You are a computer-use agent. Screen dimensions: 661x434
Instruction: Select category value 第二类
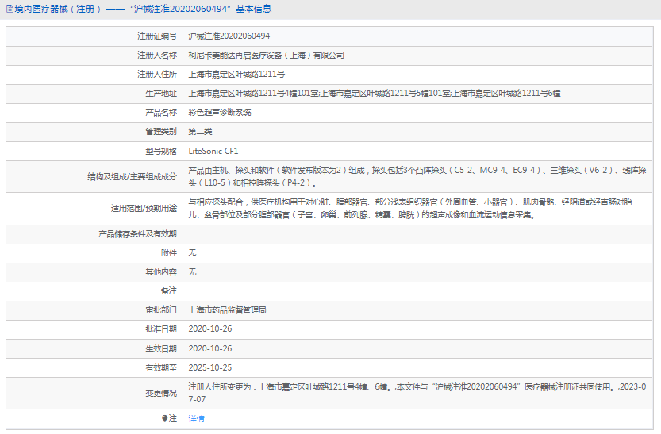(200, 132)
